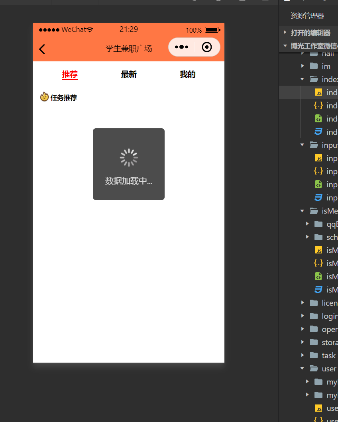Click the circular exit icon in the capsule
338x422 pixels.
coord(206,47)
